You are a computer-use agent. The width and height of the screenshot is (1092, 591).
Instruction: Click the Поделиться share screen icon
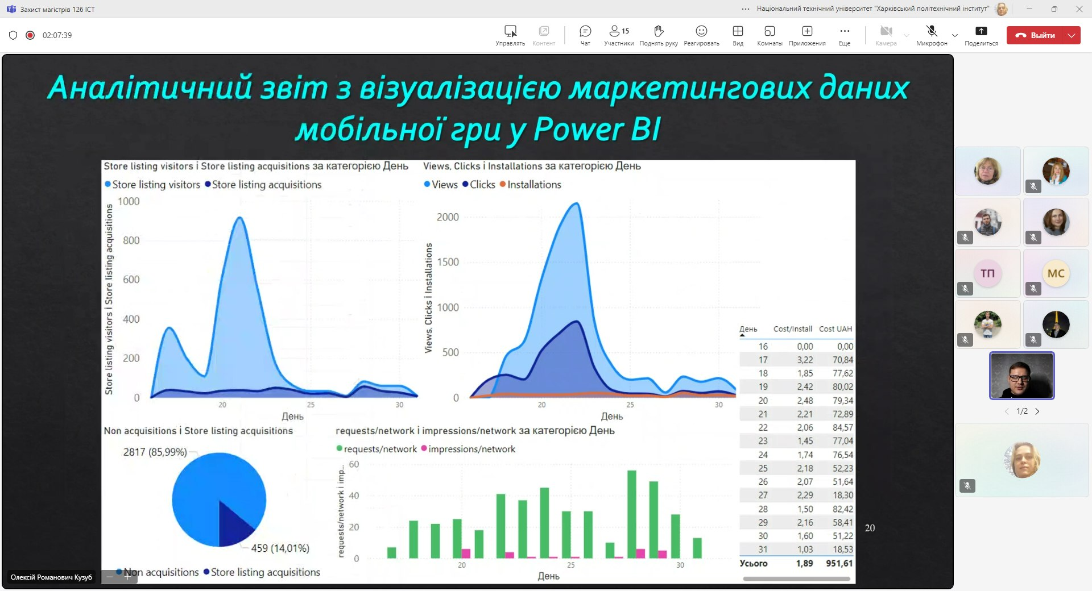pos(981,31)
